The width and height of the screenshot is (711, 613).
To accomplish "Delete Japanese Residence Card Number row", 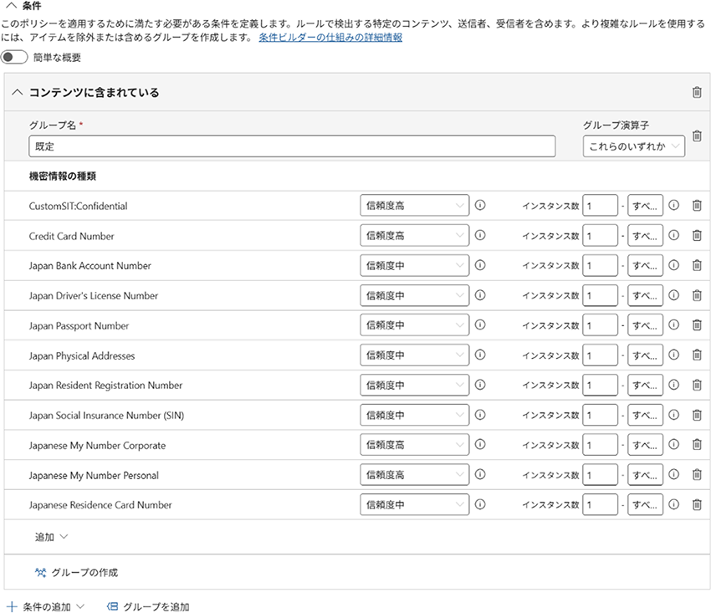I will tap(697, 505).
